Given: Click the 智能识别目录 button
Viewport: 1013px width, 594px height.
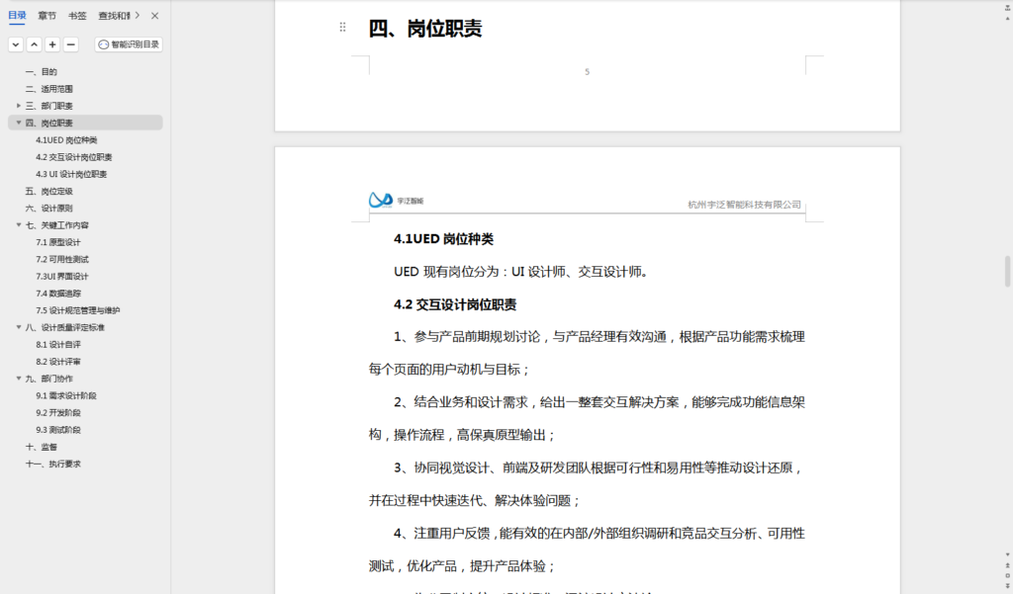Looking at the screenshot, I should (129, 44).
